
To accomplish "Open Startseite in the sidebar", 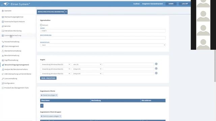I will [8, 11].
